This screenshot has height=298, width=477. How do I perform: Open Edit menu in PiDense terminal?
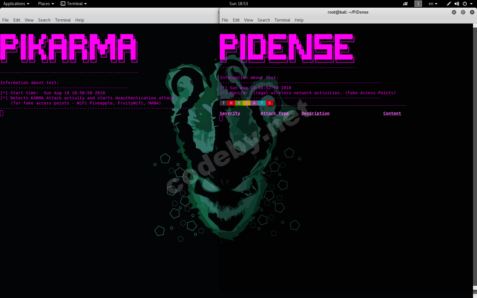point(236,20)
